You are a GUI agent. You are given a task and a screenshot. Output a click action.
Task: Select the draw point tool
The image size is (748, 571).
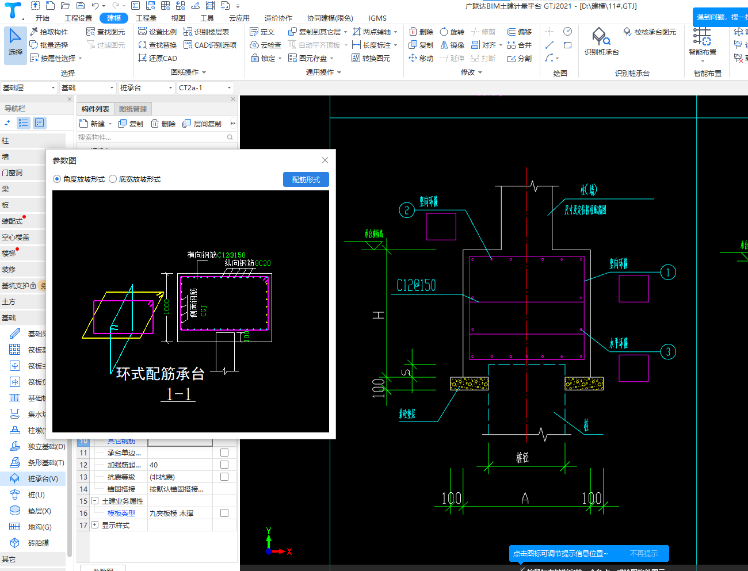pos(549,32)
